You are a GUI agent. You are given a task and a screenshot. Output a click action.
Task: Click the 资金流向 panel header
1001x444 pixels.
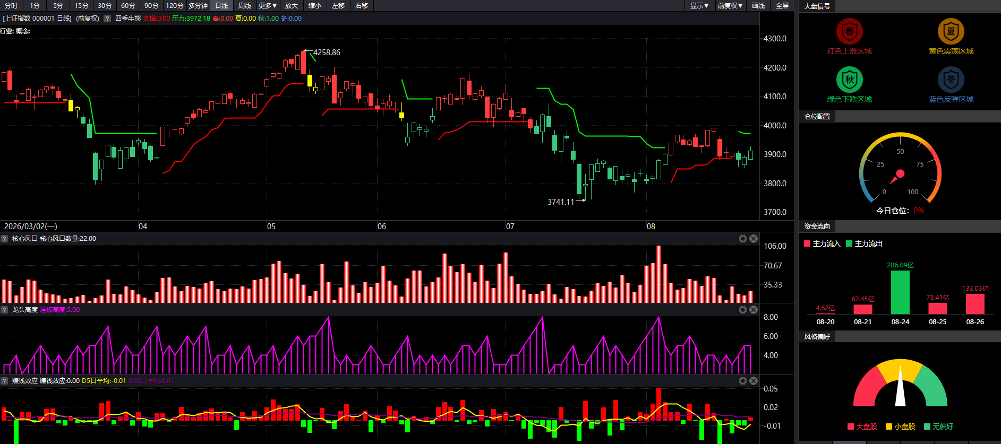pos(817,227)
